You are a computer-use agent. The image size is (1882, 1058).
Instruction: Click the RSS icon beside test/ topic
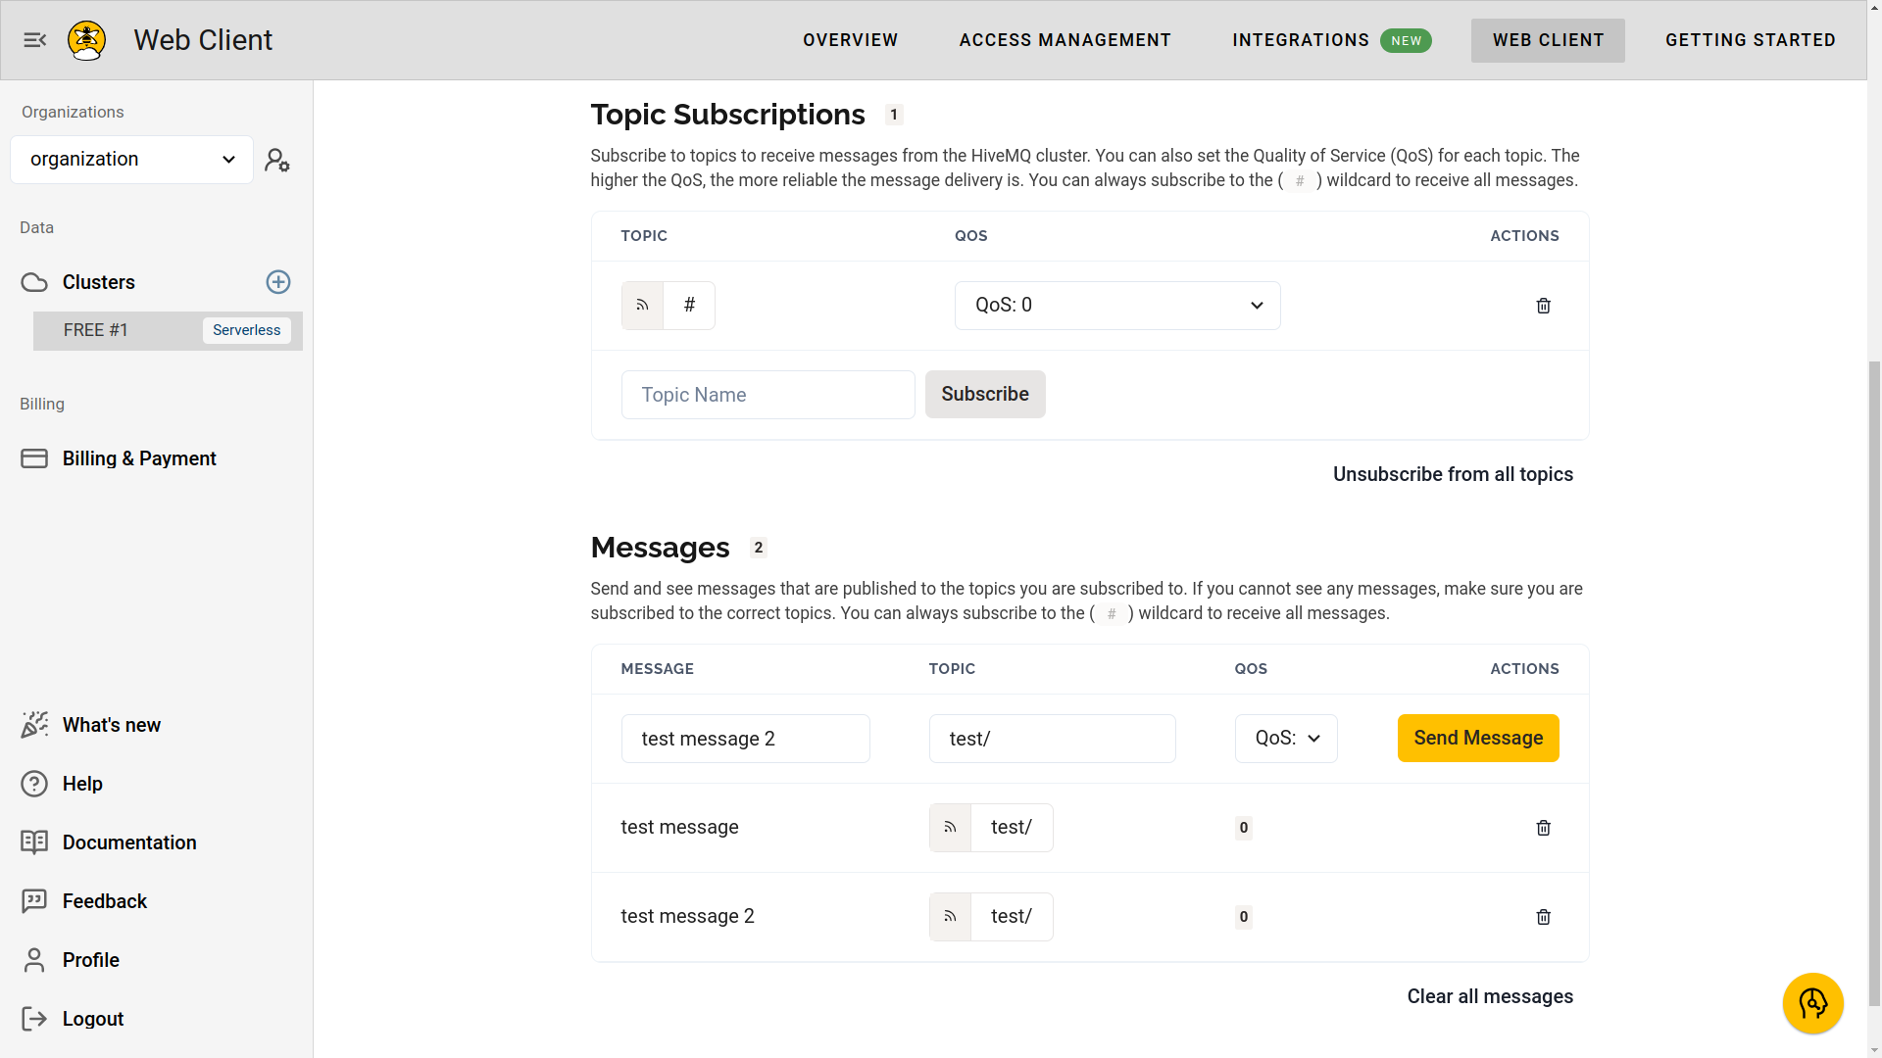pyautogui.click(x=950, y=827)
